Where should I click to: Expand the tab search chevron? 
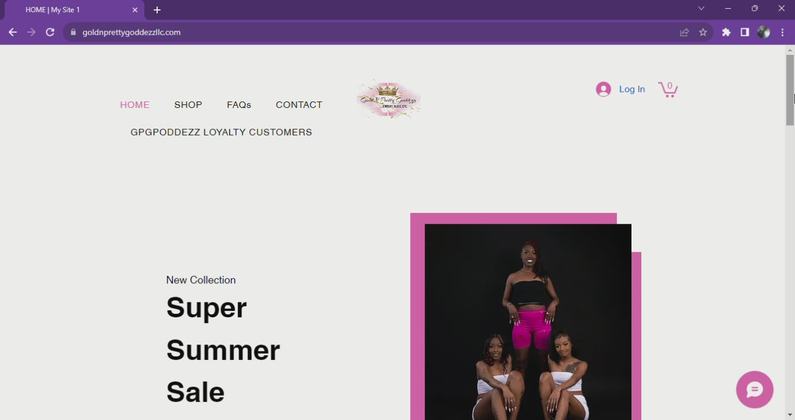(701, 8)
